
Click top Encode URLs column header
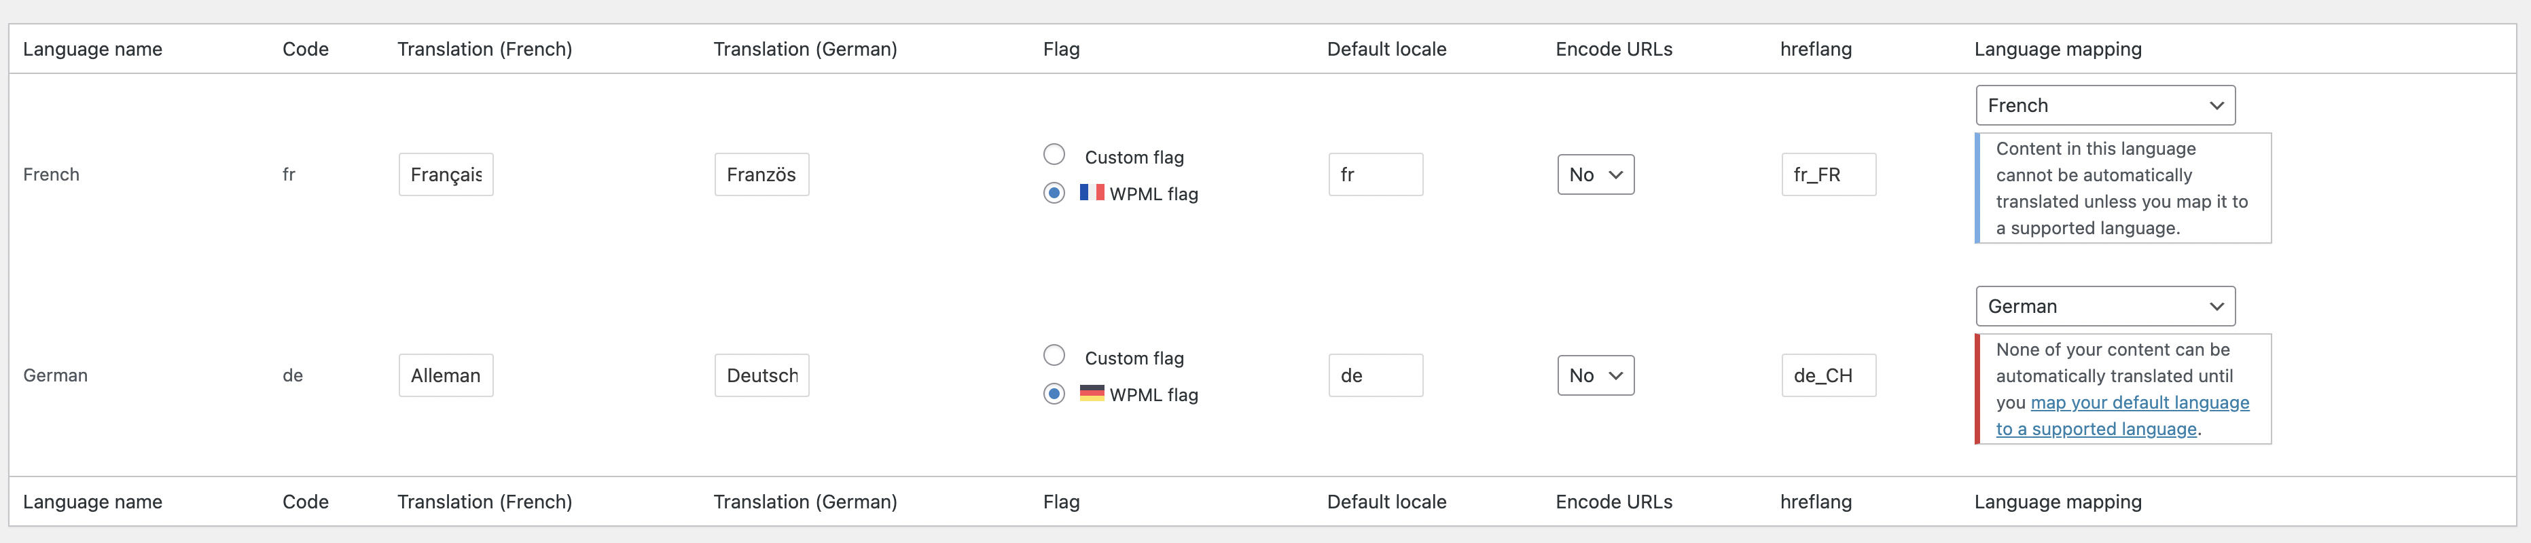pyautogui.click(x=1613, y=49)
